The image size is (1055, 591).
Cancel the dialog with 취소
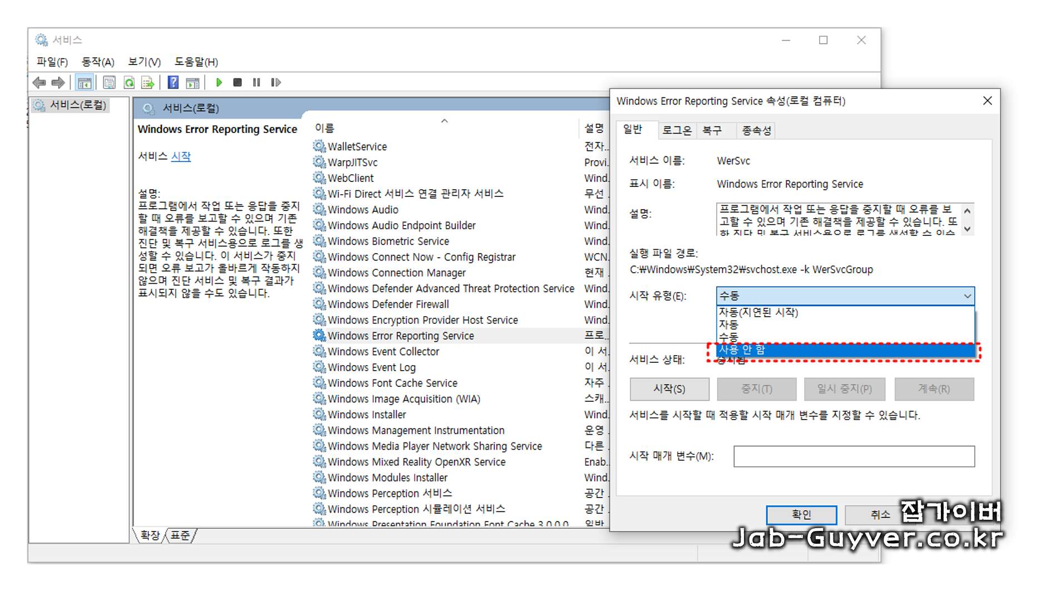[x=879, y=515]
